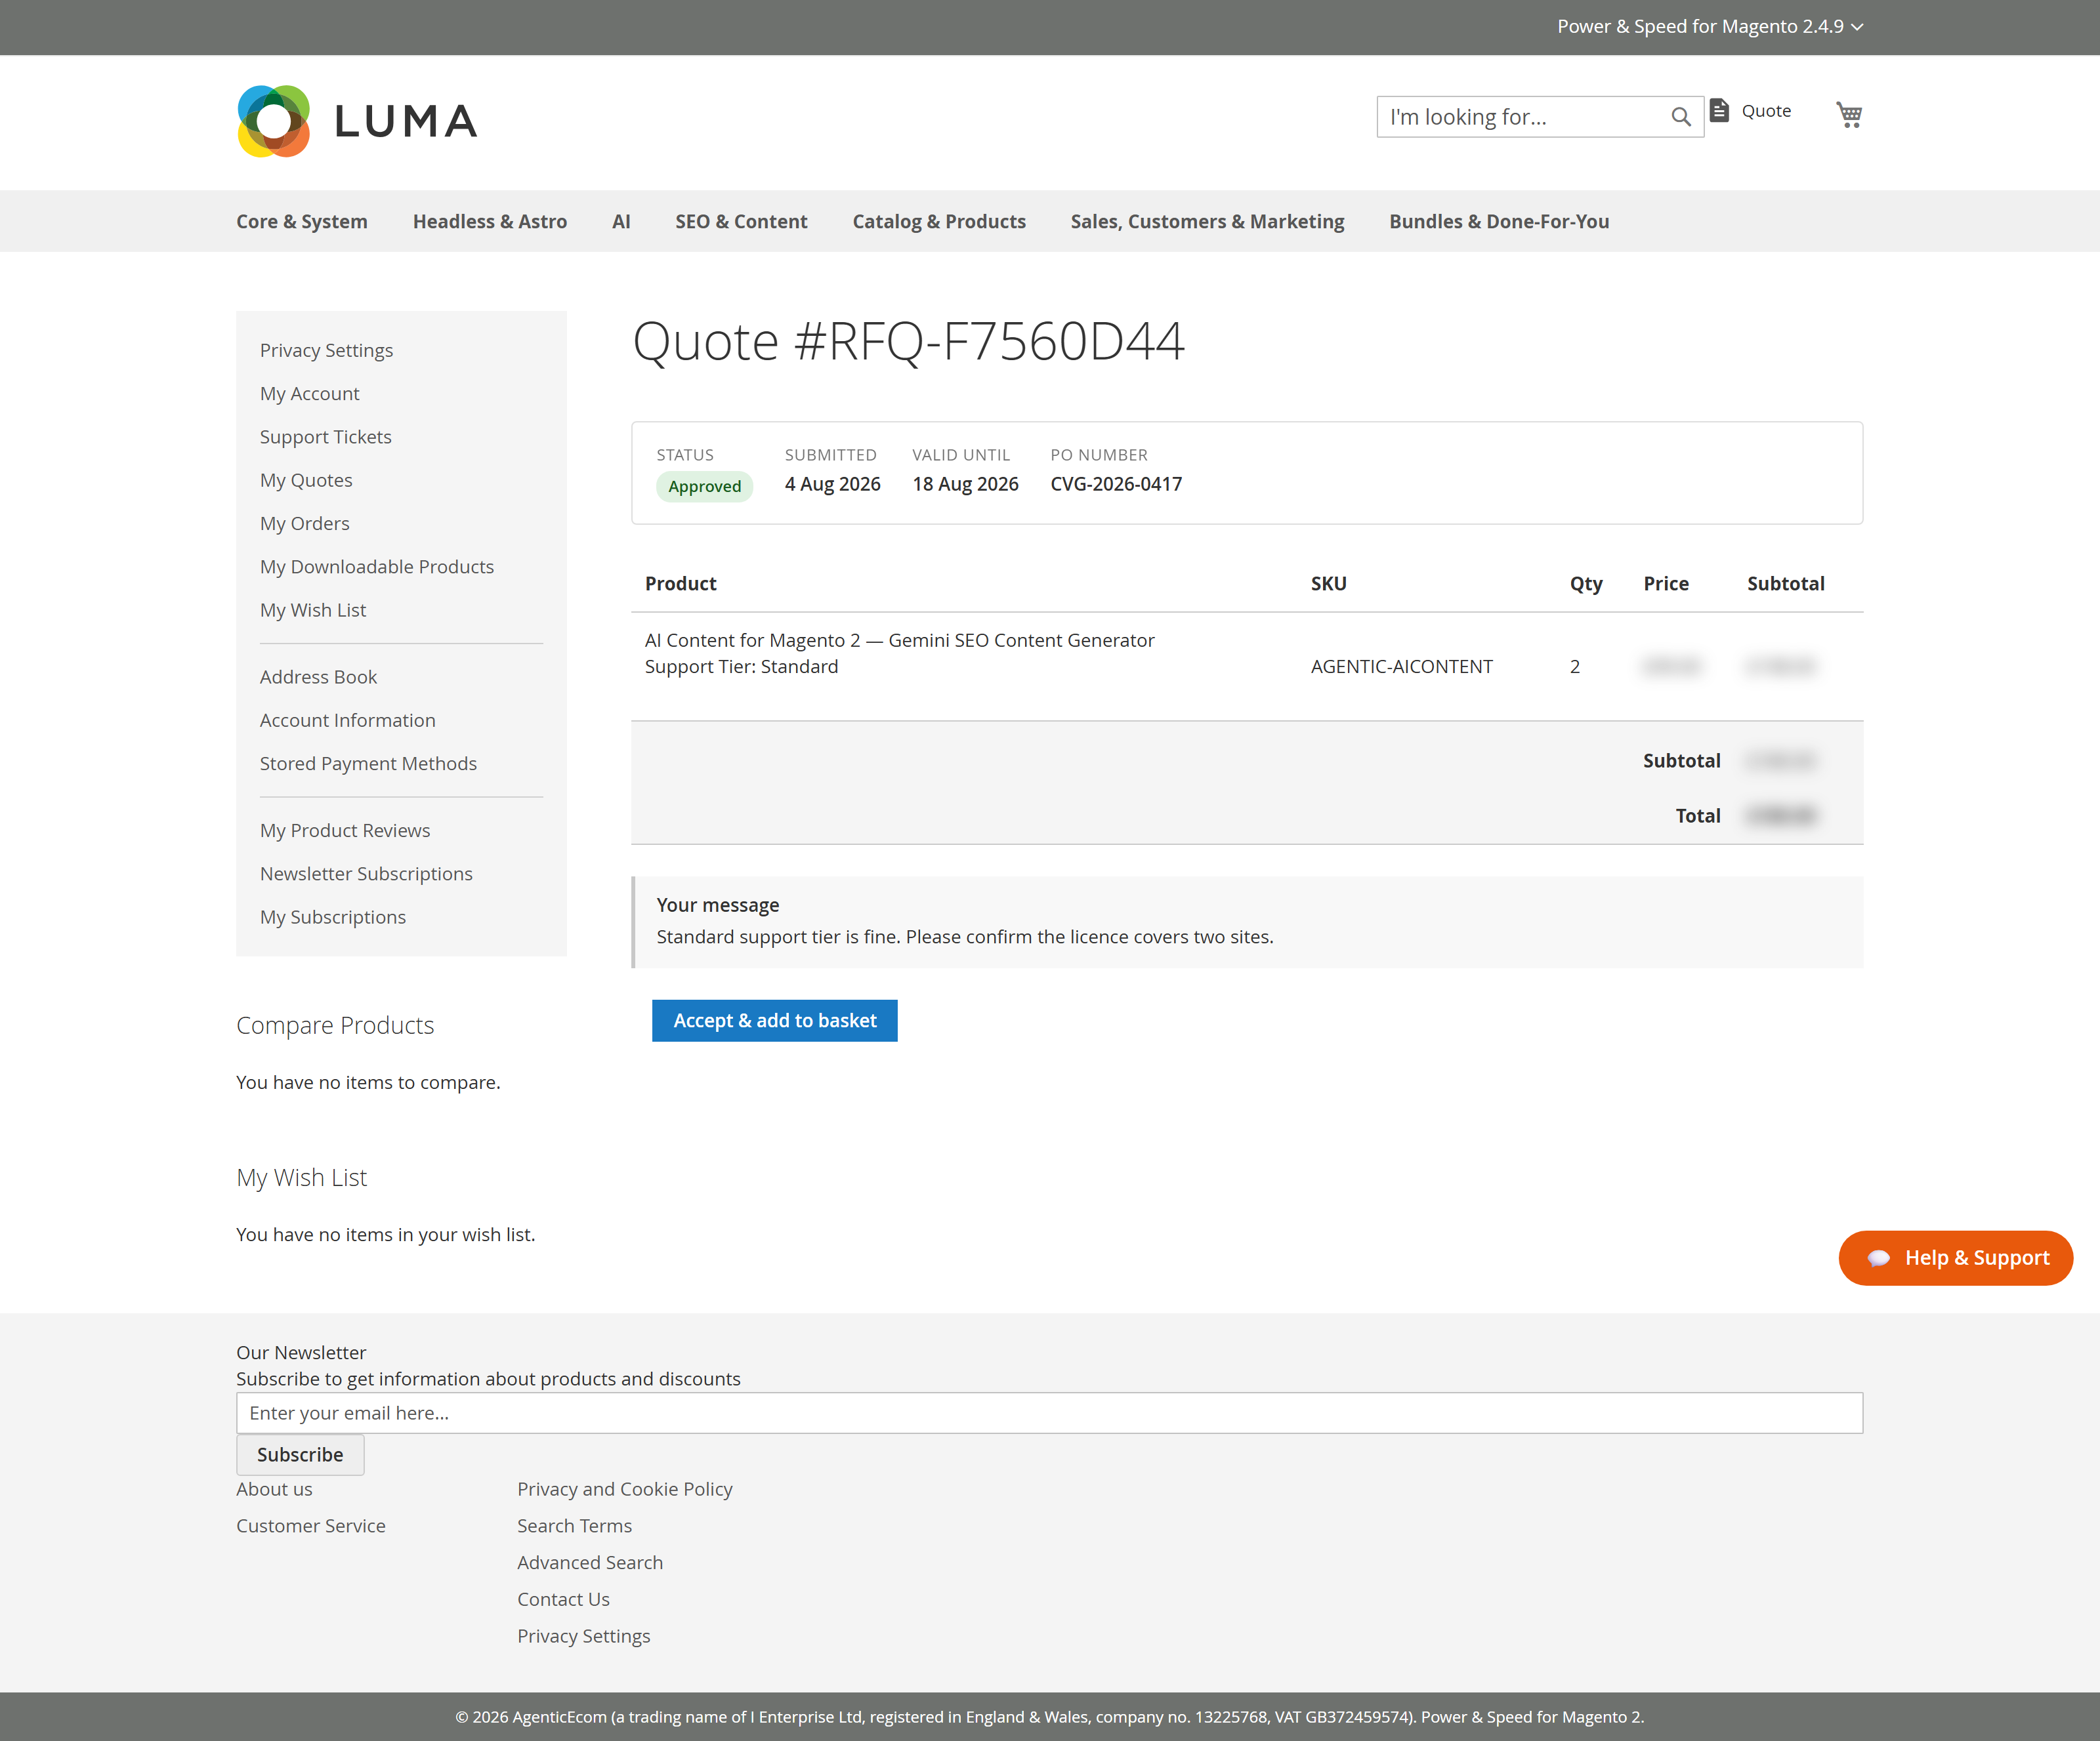Image resolution: width=2100 pixels, height=1741 pixels.
Task: Focus the newsletter email input field
Action: (x=1049, y=1413)
